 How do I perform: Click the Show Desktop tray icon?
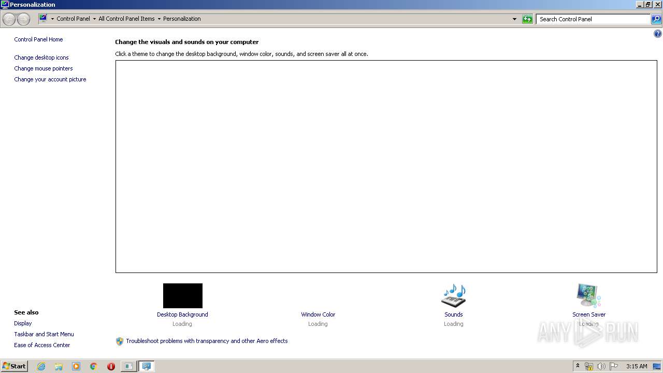click(657, 366)
